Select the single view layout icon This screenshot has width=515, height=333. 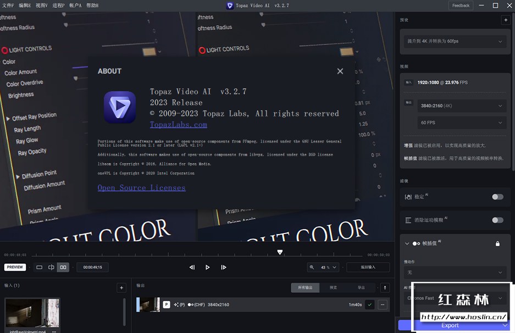[x=39, y=267]
